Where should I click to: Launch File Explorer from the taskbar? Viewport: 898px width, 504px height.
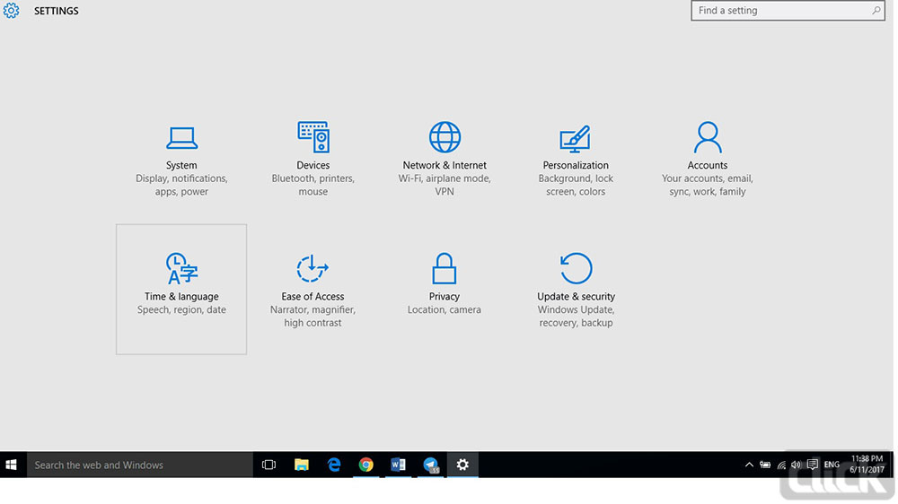[x=302, y=465]
